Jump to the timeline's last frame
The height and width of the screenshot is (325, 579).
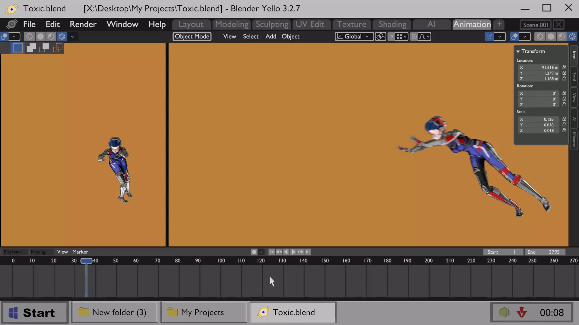pos(308,252)
